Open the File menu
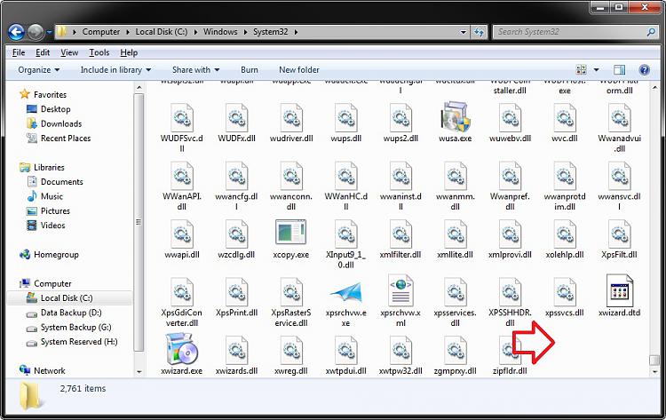Viewport: 666px width, 420px height. click(19, 52)
